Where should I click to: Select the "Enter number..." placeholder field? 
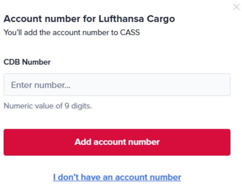coord(117,85)
